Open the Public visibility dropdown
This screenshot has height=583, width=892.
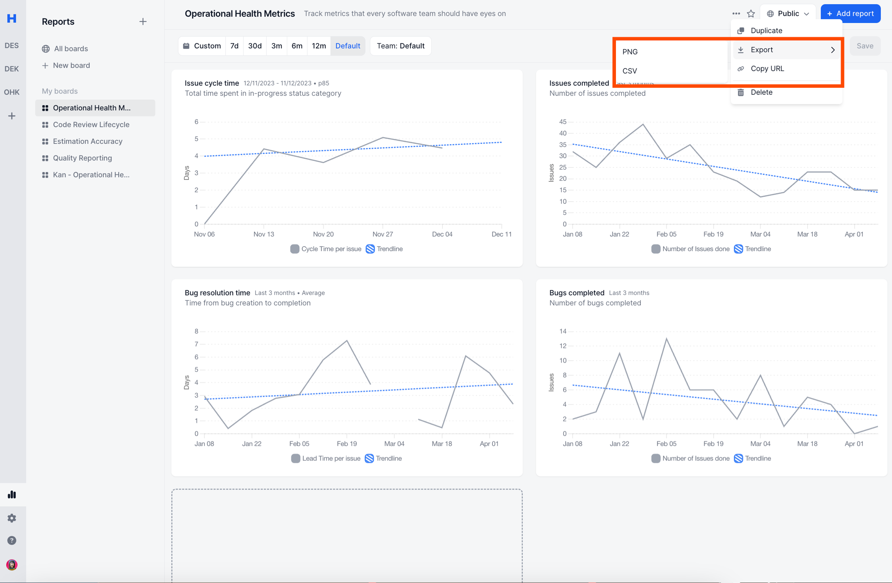pyautogui.click(x=787, y=14)
